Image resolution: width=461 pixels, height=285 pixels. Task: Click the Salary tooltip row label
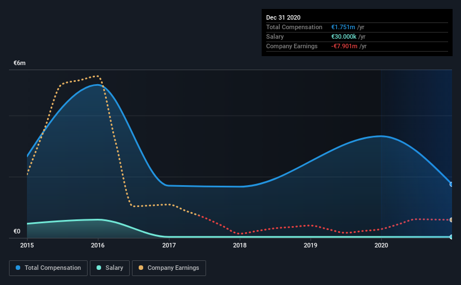pyautogui.click(x=275, y=36)
